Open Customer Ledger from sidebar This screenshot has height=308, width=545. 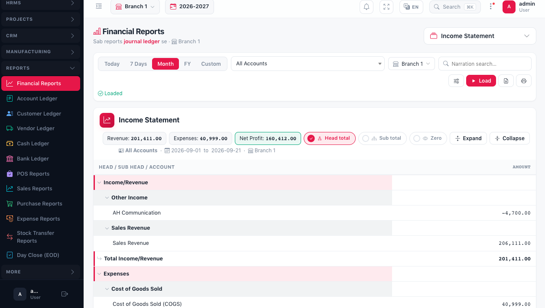[x=41, y=114]
